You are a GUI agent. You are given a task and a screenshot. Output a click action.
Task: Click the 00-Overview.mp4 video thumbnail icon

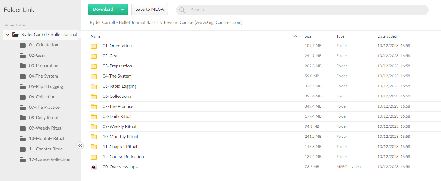point(94,167)
